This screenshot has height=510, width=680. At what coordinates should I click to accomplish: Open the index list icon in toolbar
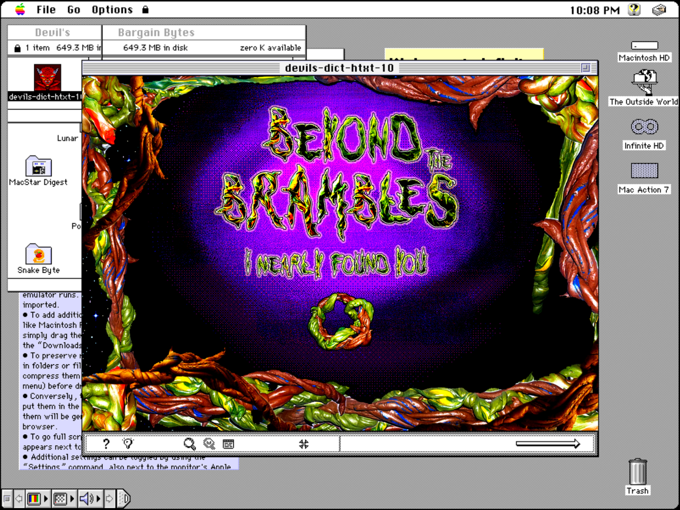click(x=229, y=444)
